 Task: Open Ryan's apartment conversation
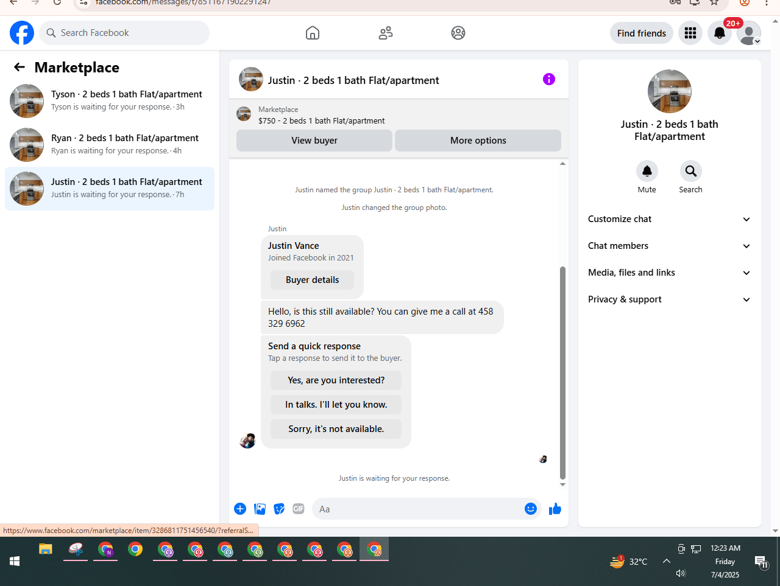(x=110, y=145)
